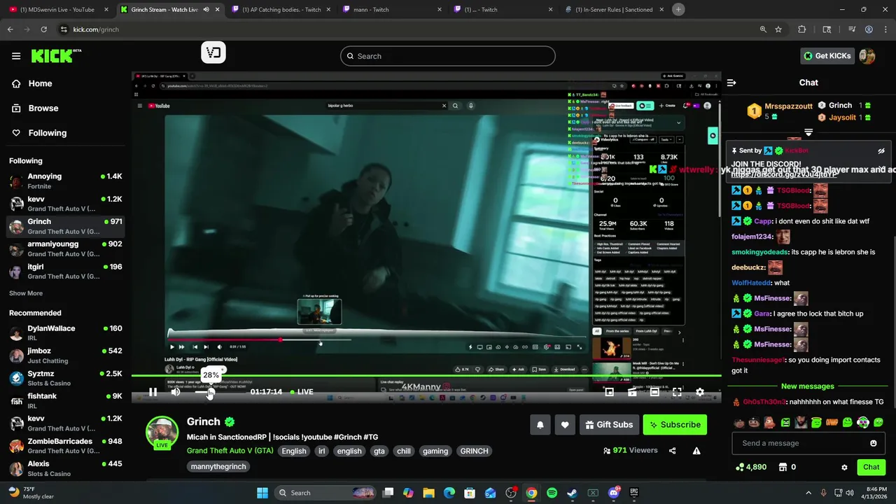Select the mannythegrinch tag
896x504 pixels.
point(218,466)
